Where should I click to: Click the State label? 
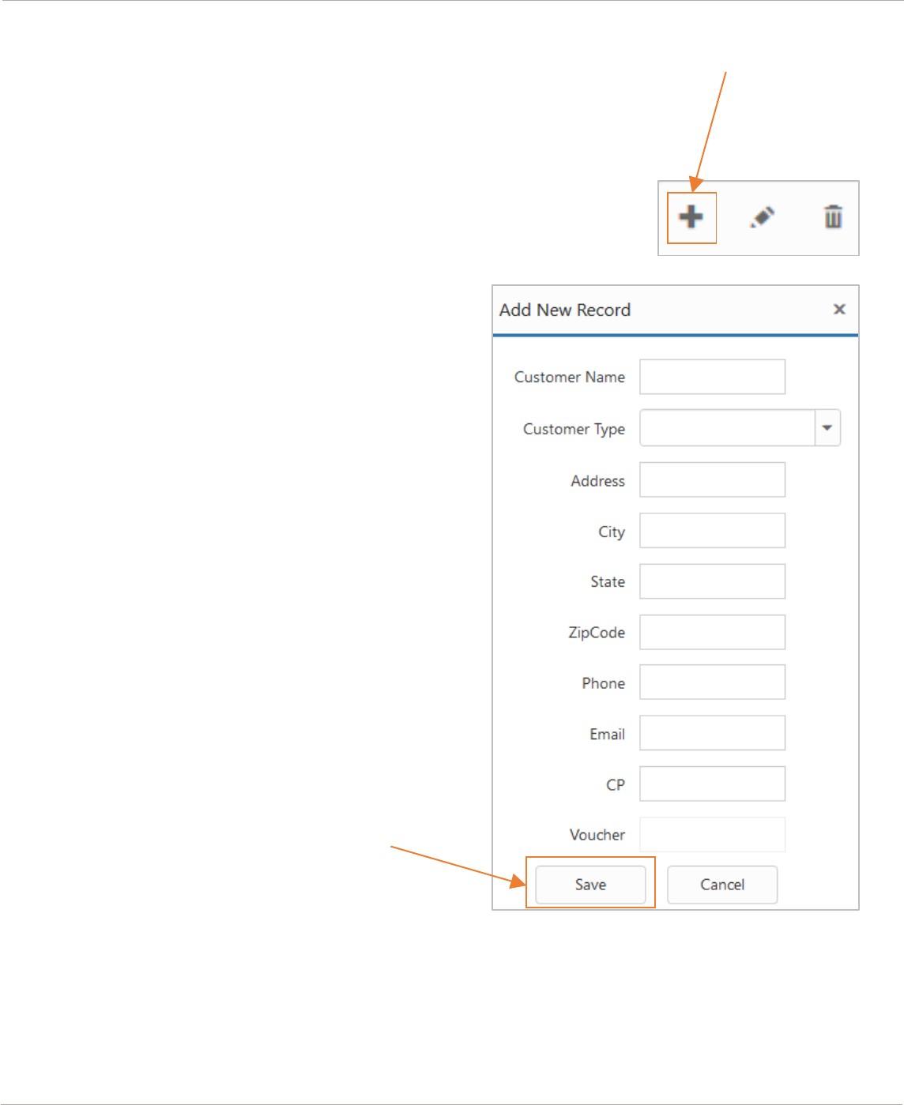click(x=607, y=582)
